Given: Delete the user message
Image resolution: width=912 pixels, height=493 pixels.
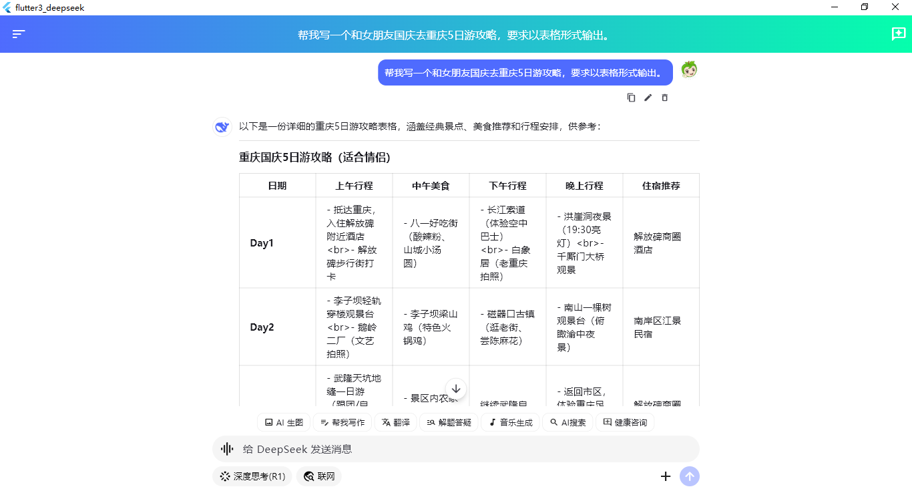Looking at the screenshot, I should tap(664, 98).
